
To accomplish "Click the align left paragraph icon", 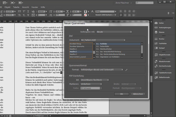I will [x=121, y=11].
